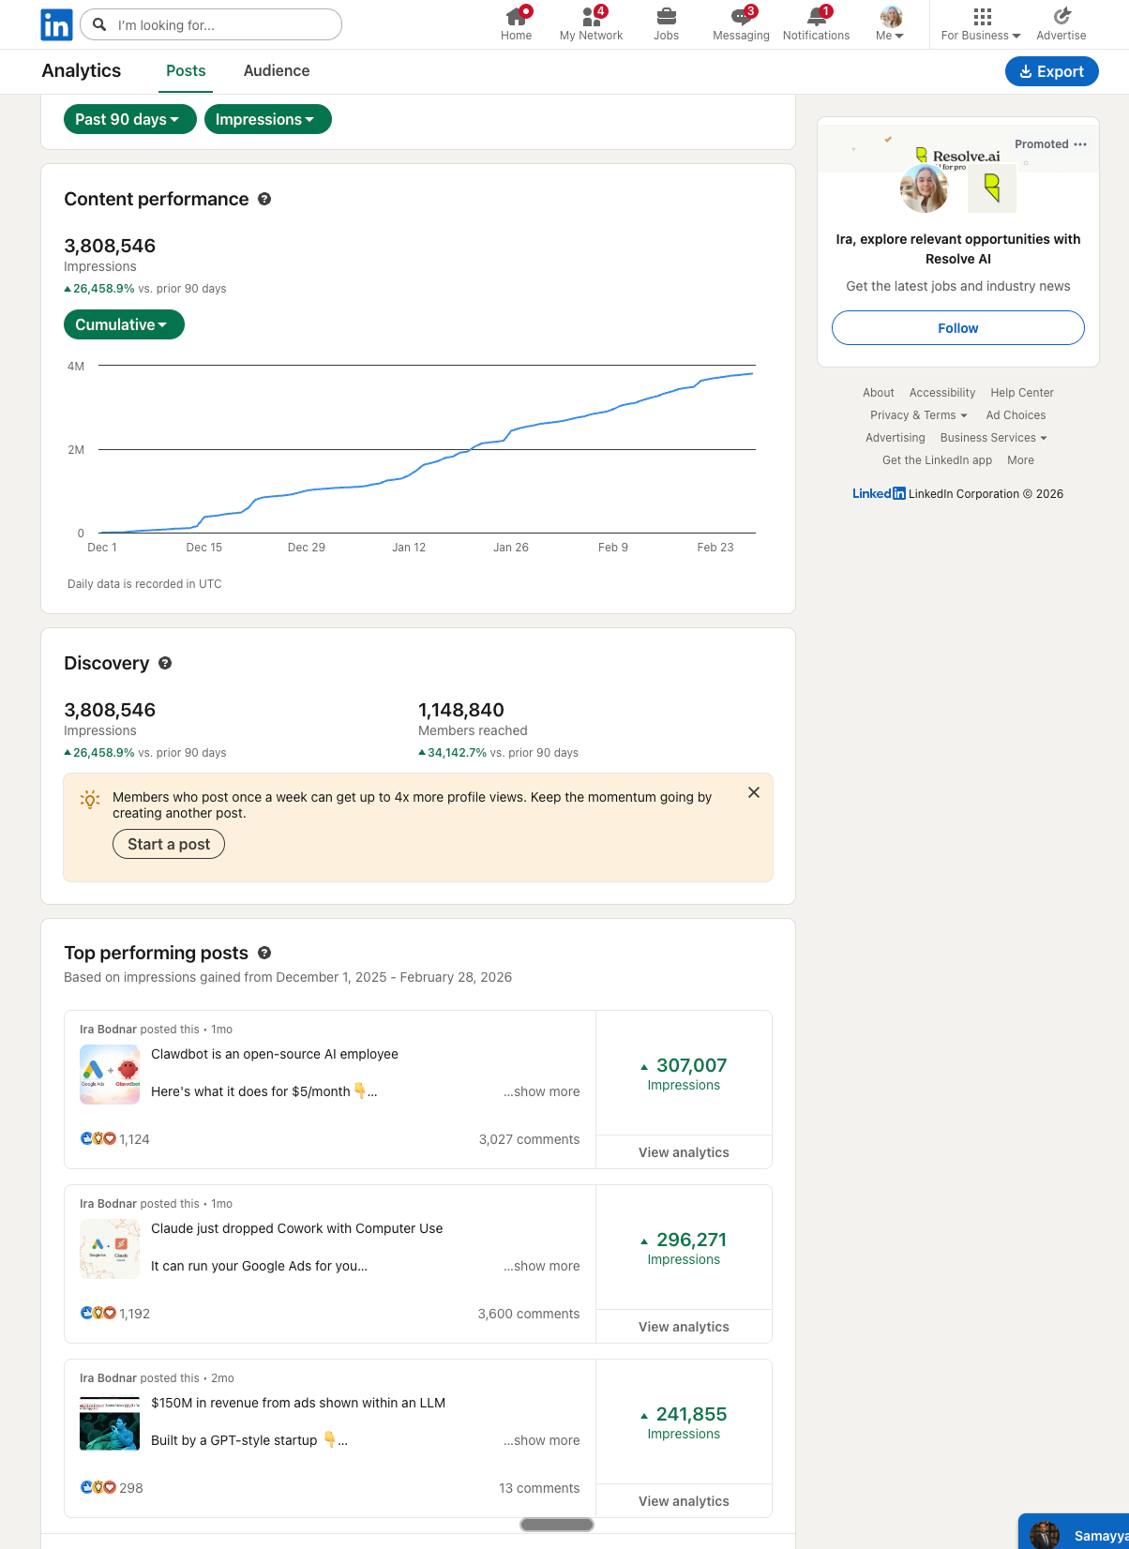Screen dimensions: 1129x1549
Task: Expand the Past 90 days filter
Action: pos(129,119)
